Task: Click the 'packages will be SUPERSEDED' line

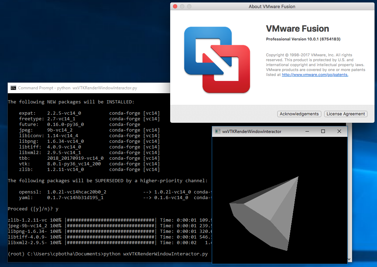Action: (108, 180)
